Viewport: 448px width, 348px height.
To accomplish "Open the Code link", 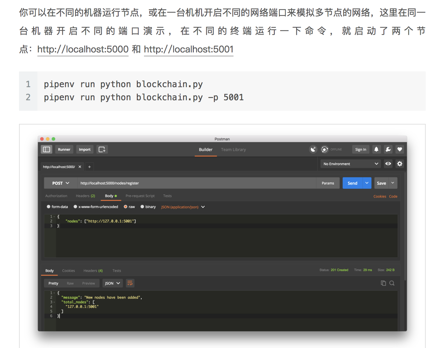I will coord(393,196).
